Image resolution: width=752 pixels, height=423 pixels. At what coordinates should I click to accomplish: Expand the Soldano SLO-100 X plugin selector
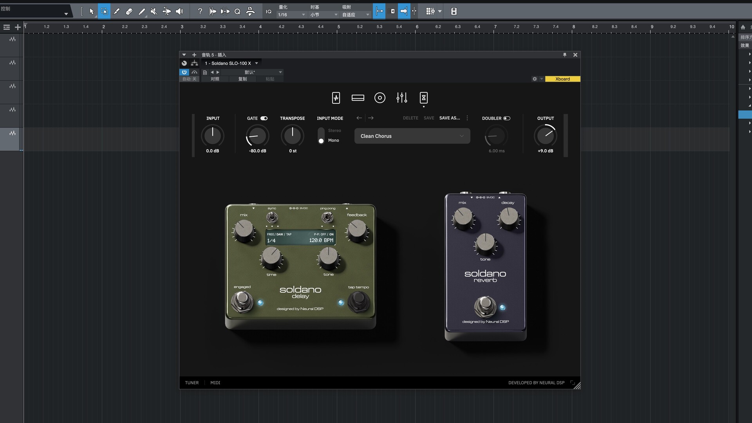pos(257,63)
